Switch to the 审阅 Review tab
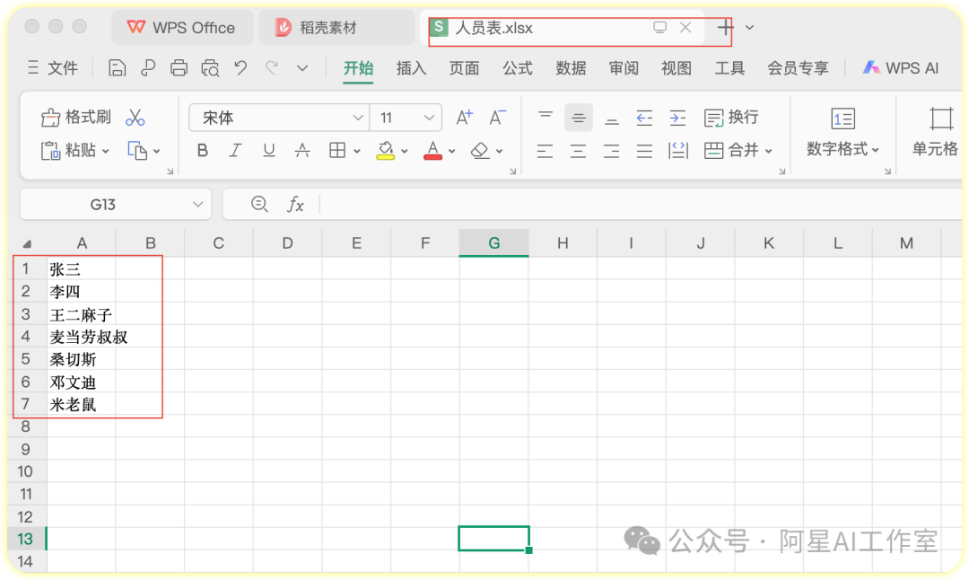This screenshot has width=969, height=580. tap(624, 68)
